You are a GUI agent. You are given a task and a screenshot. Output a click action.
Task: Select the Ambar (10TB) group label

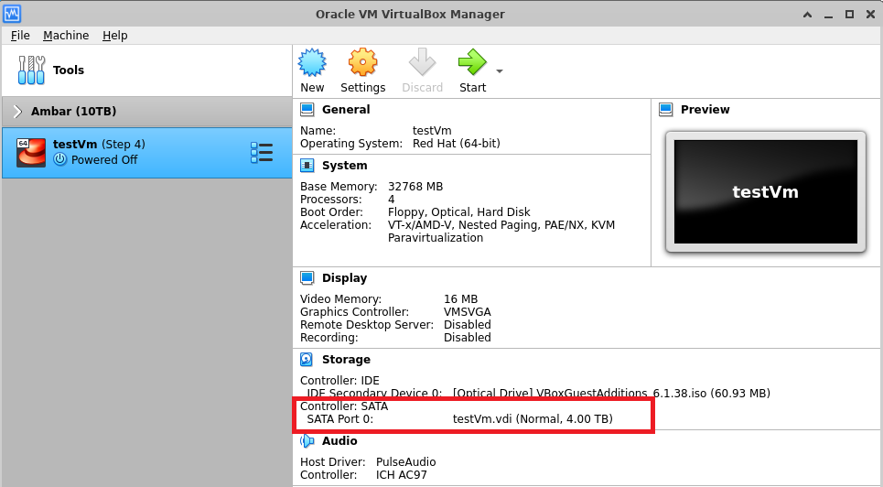point(74,111)
